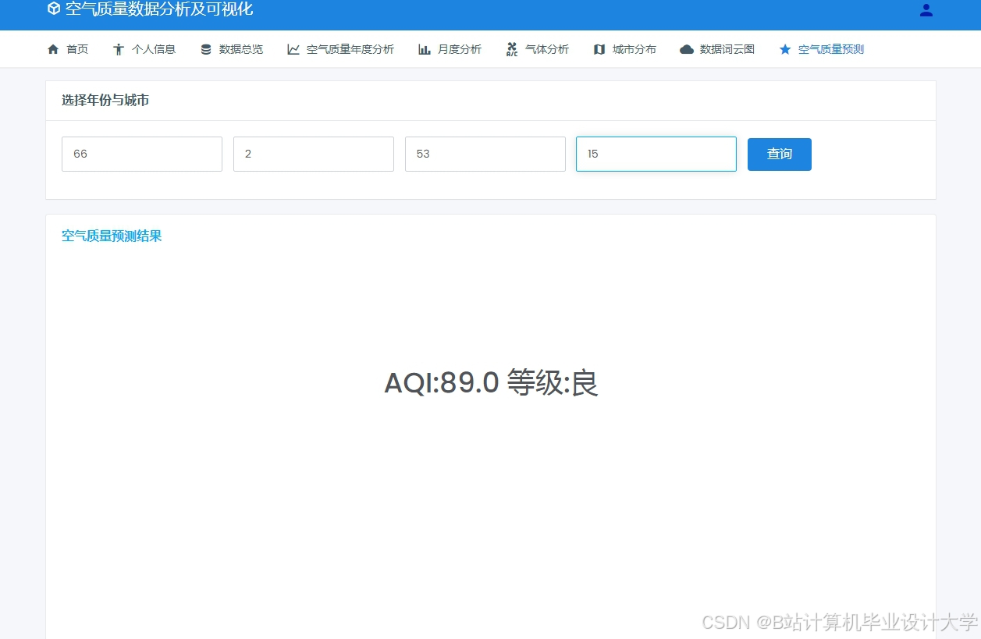Select the person icon for 个人信息

119,48
